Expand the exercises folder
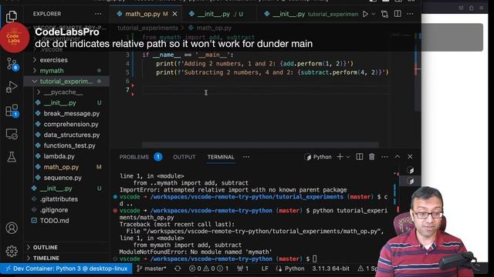The image size is (494, 277). pos(53,60)
